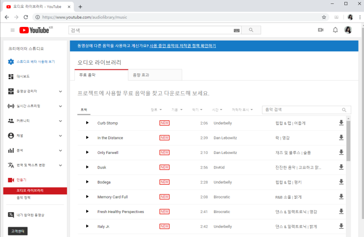Click the search icon in 음악 검색 box
This screenshot has height=237, width=364.
(x=344, y=110)
